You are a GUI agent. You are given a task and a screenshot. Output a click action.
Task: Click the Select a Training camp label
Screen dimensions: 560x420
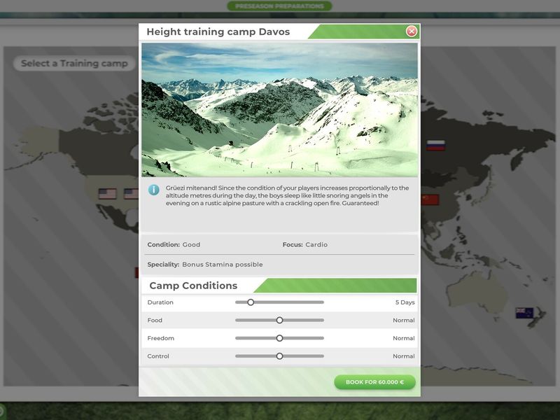point(74,64)
